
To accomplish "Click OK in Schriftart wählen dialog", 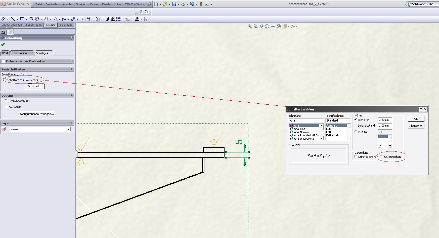I will tap(416, 119).
